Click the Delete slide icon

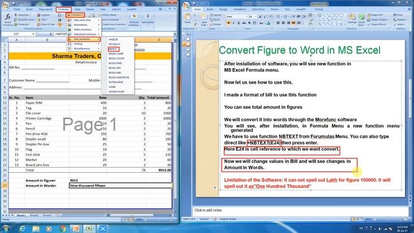click(x=215, y=25)
